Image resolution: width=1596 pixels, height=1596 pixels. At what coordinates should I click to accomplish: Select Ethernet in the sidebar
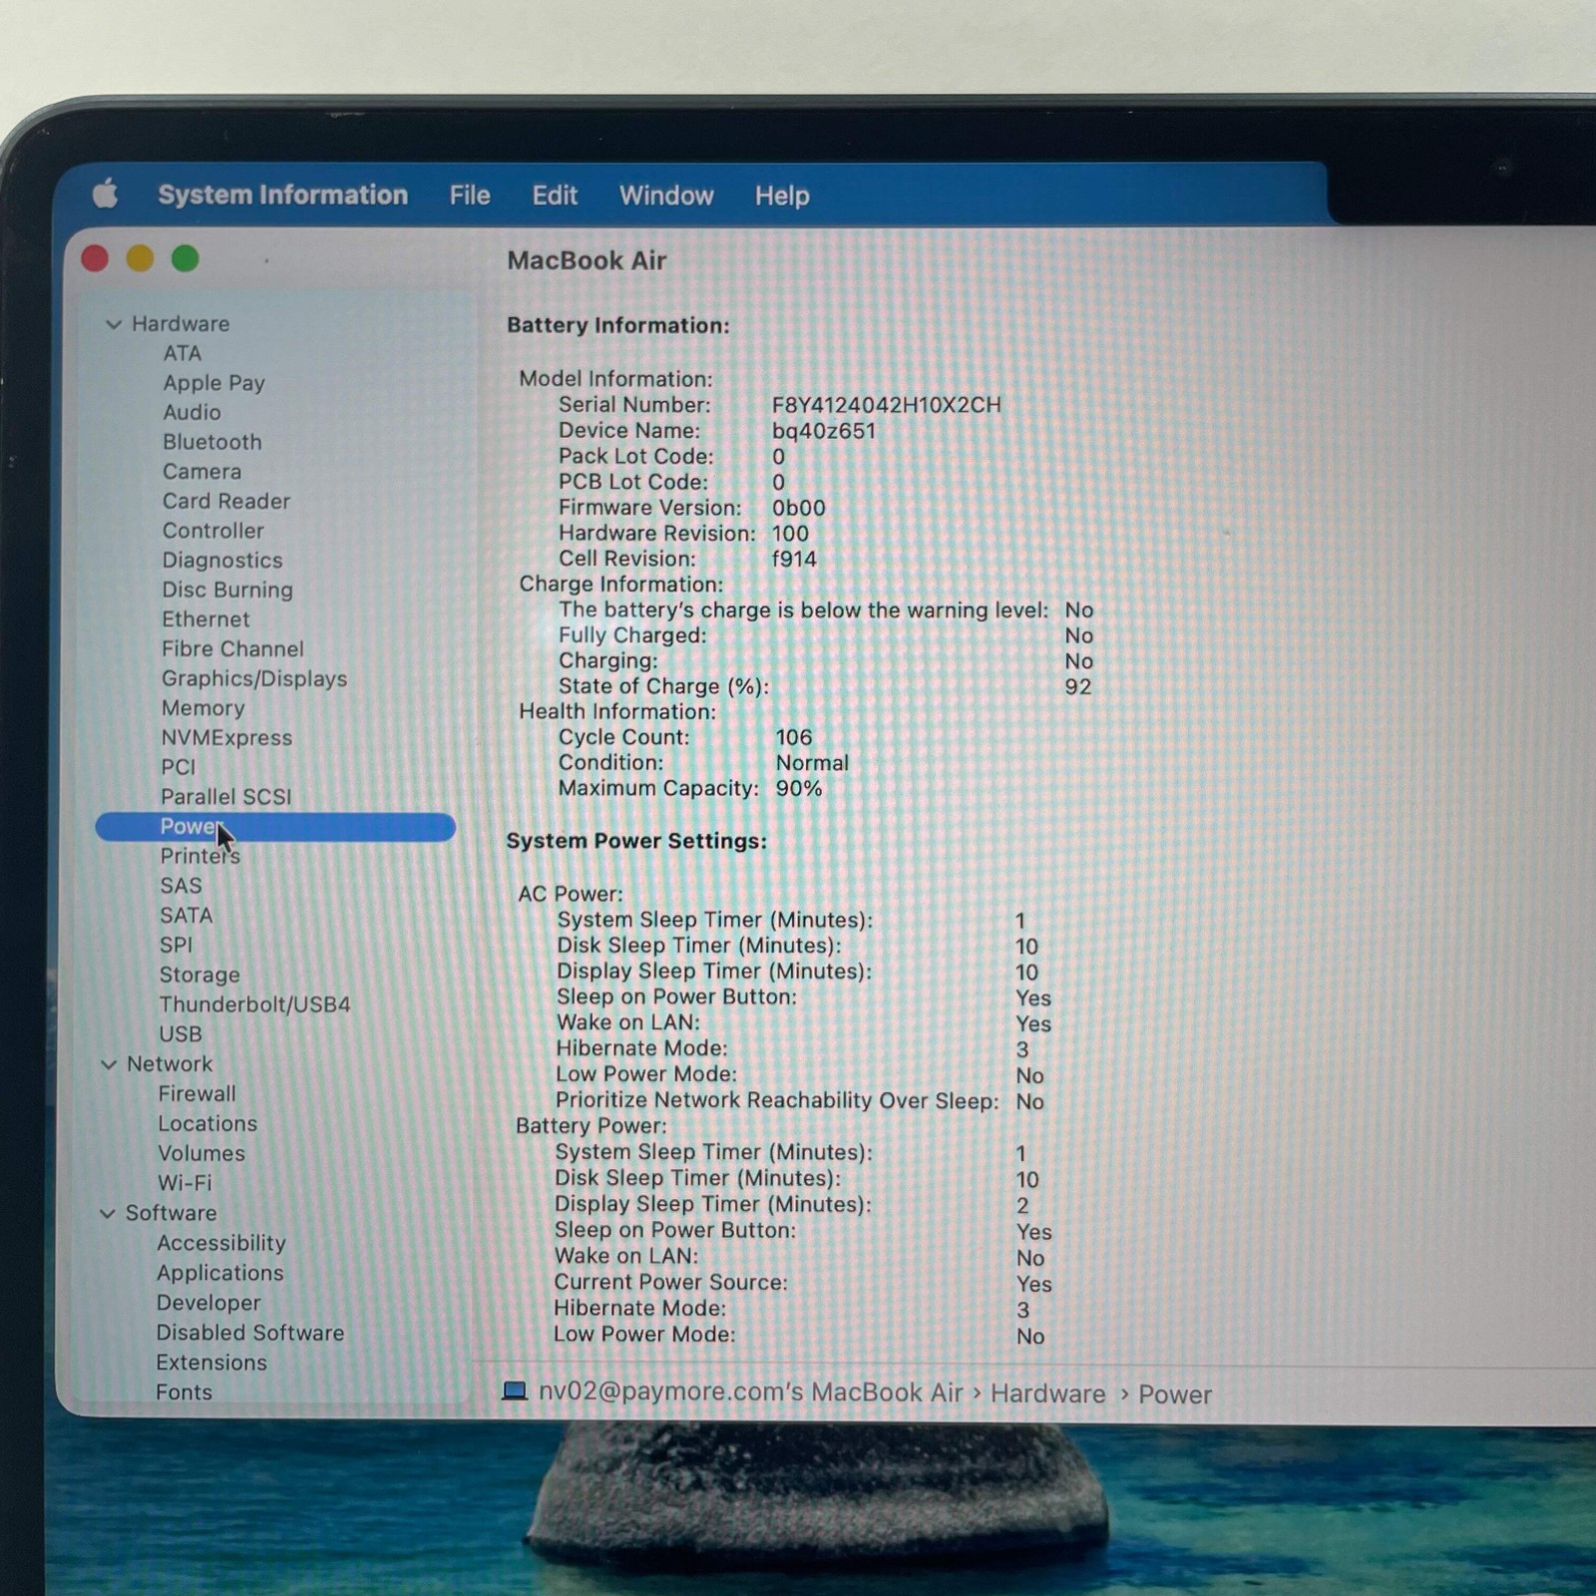tap(205, 619)
